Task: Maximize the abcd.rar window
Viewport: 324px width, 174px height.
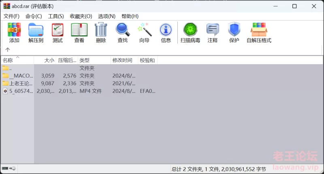Action: pyautogui.click(x=294, y=6)
